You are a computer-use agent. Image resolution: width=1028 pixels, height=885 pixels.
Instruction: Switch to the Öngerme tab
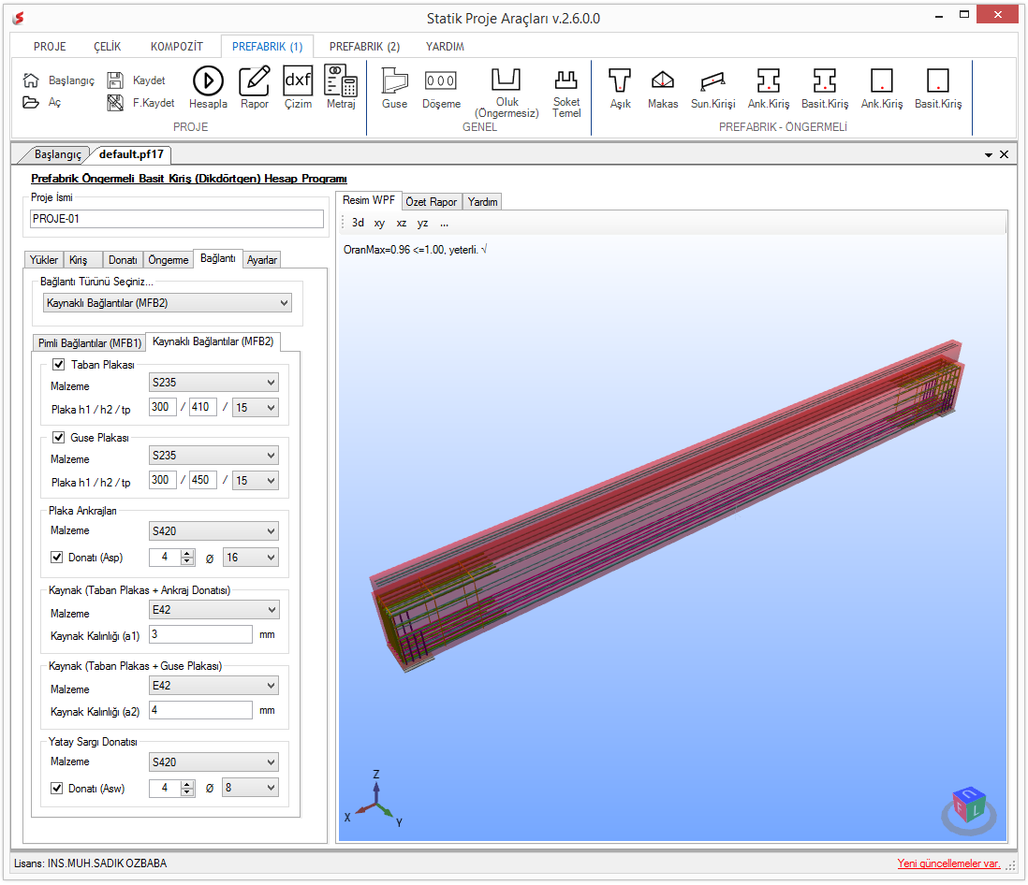click(169, 260)
